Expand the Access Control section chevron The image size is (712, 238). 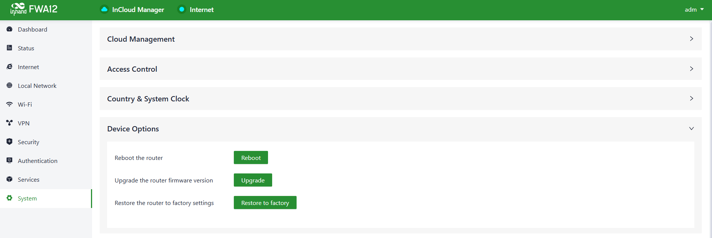click(691, 69)
